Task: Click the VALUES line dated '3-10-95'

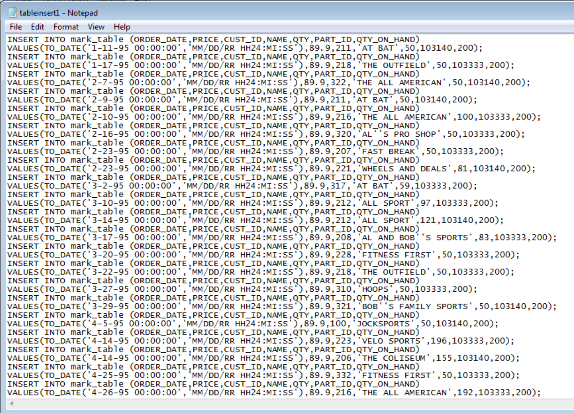Action: click(x=252, y=203)
